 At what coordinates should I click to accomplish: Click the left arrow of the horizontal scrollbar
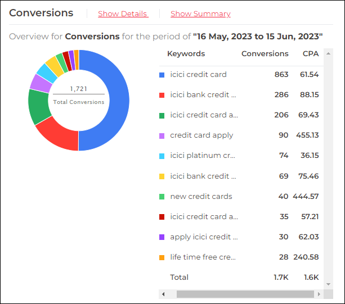tap(163, 294)
